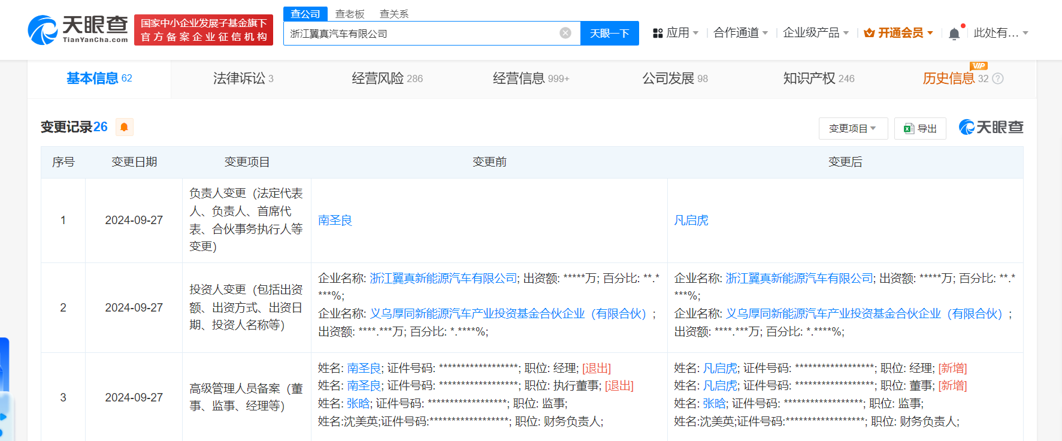Click the 变更记录 section heading

(66, 127)
